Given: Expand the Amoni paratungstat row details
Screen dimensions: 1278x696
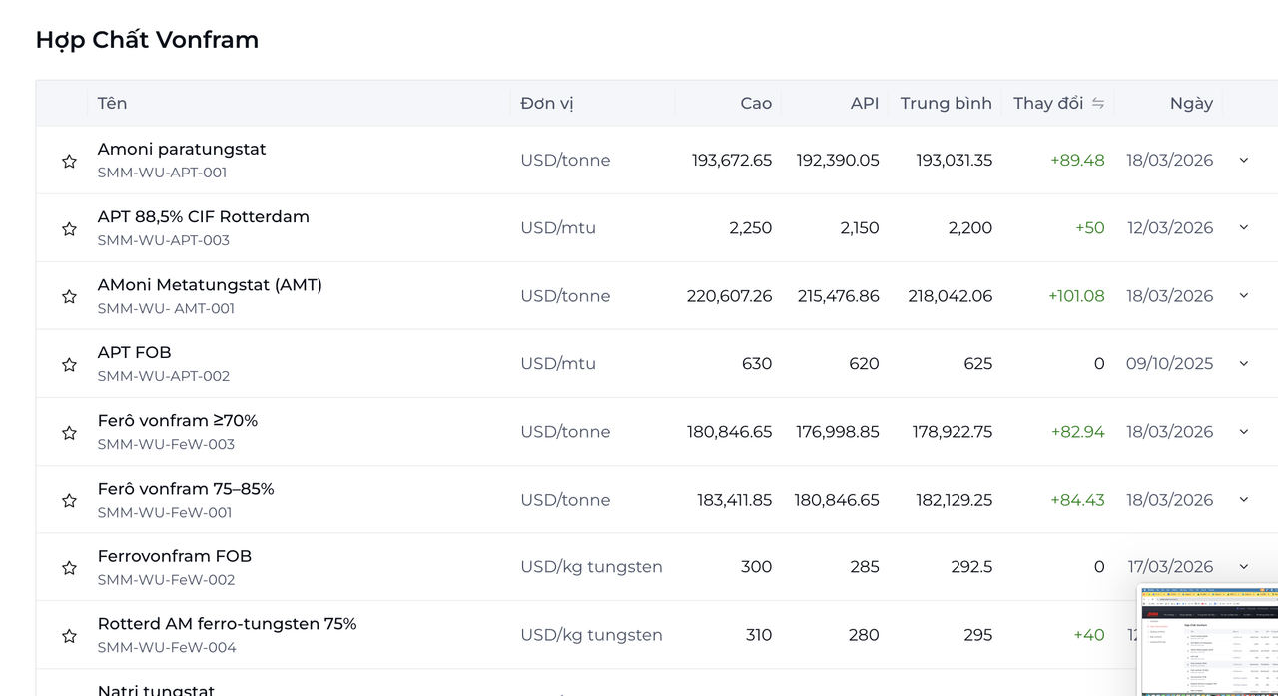Looking at the screenshot, I should coord(1243,160).
